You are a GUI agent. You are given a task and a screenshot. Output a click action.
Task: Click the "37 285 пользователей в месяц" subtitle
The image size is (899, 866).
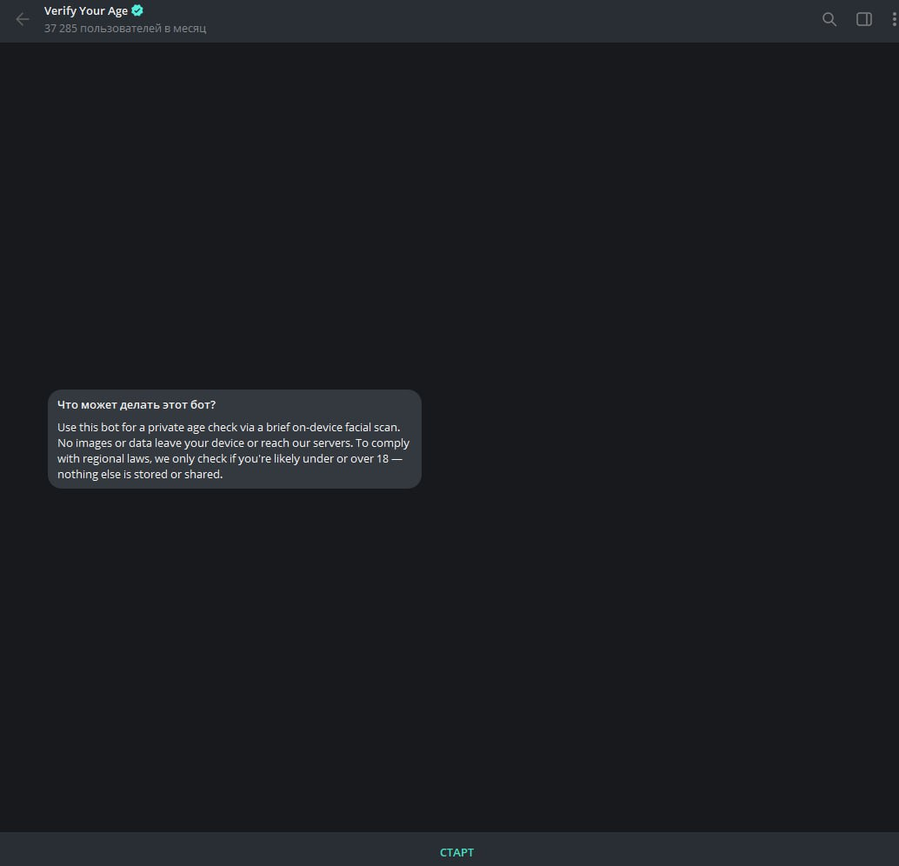(125, 28)
